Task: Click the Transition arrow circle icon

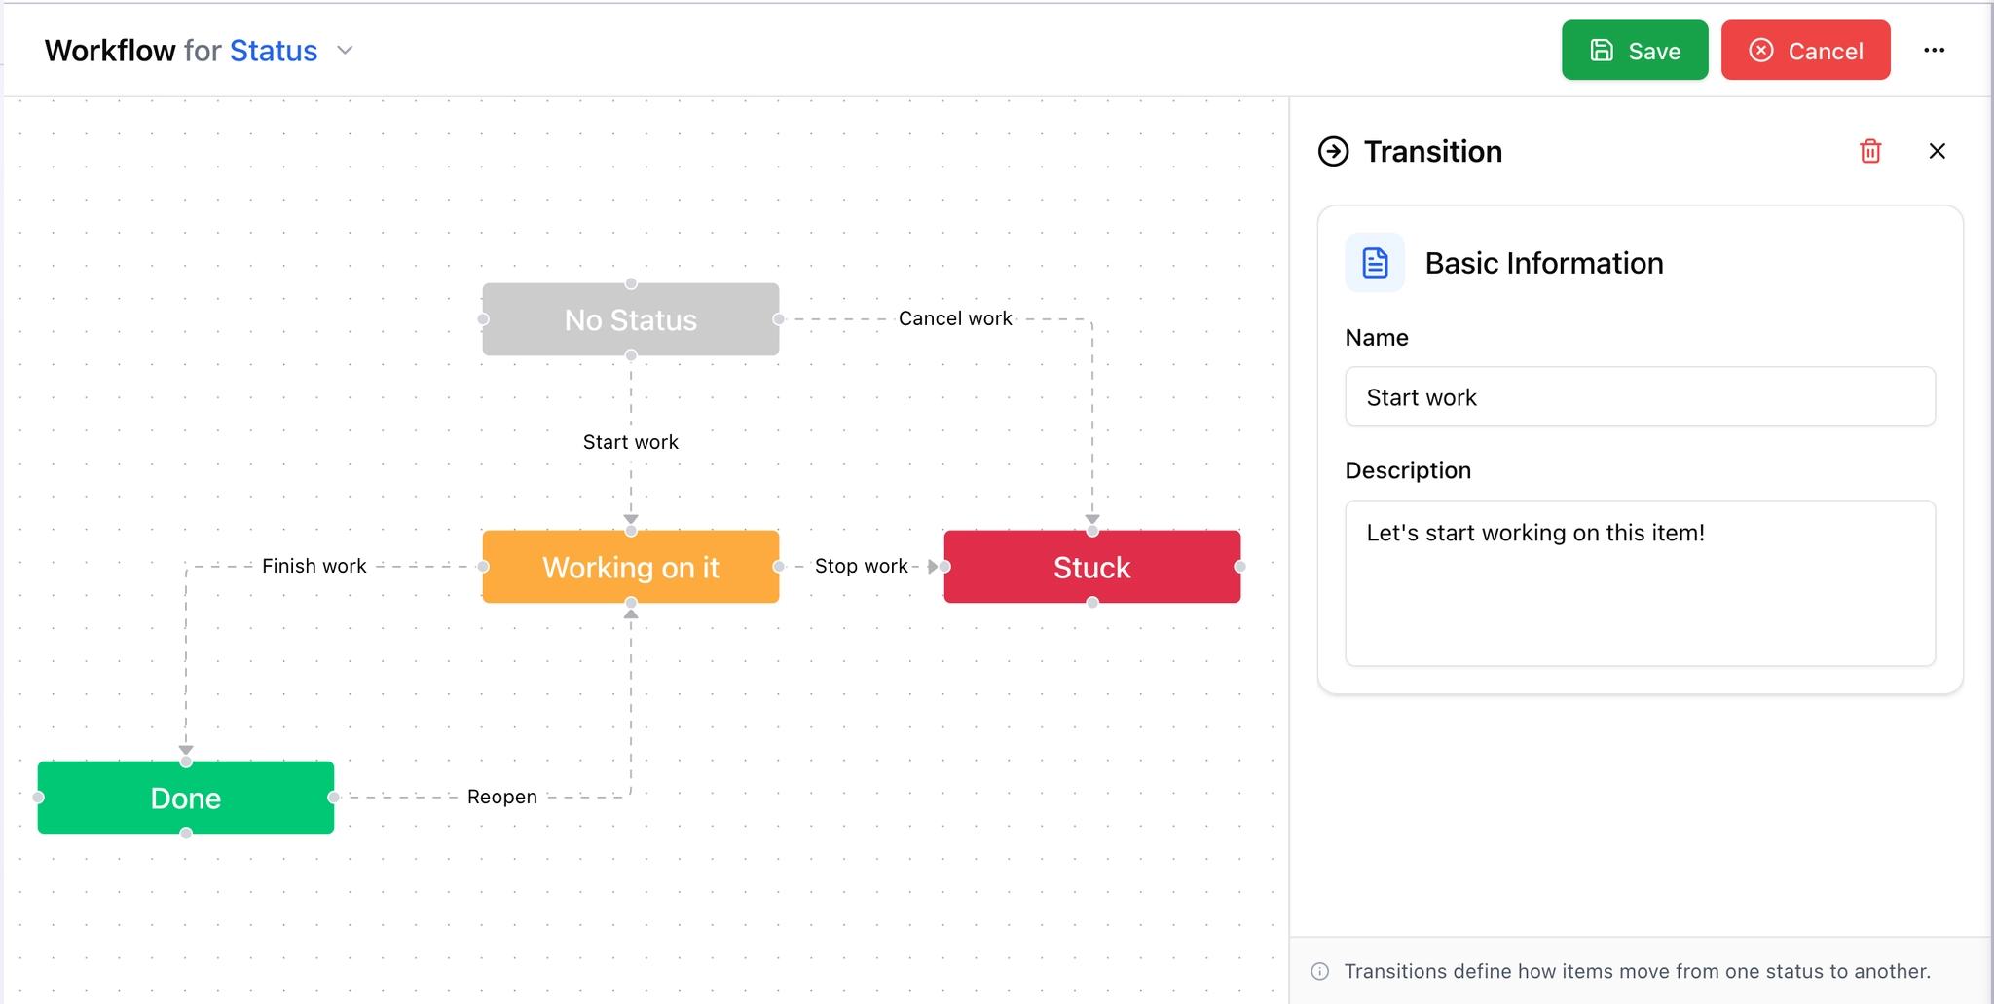Action: (x=1333, y=152)
